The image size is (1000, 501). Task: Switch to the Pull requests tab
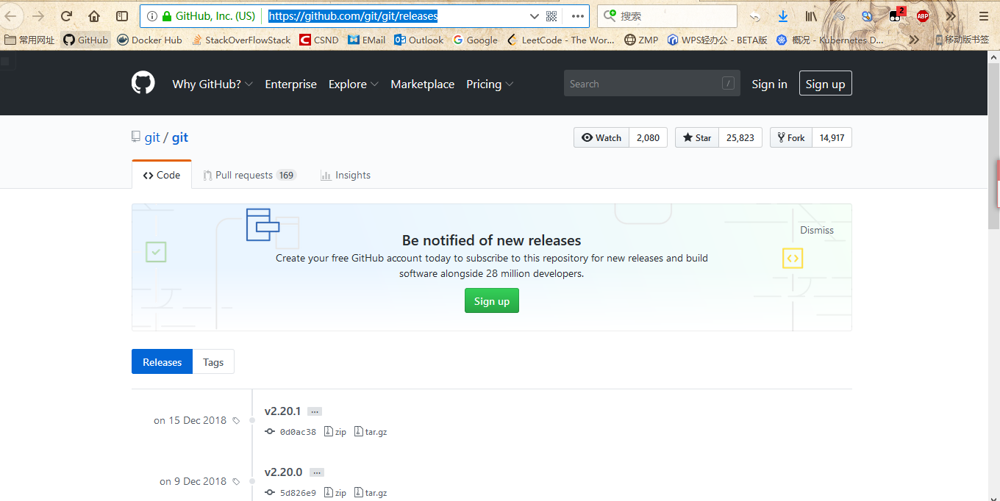[x=249, y=175]
